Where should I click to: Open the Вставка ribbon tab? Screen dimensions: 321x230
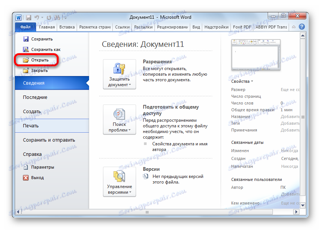67,27
